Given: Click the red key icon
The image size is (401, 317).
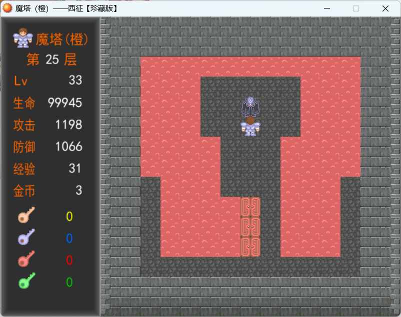Looking at the screenshot, I should pos(26,259).
